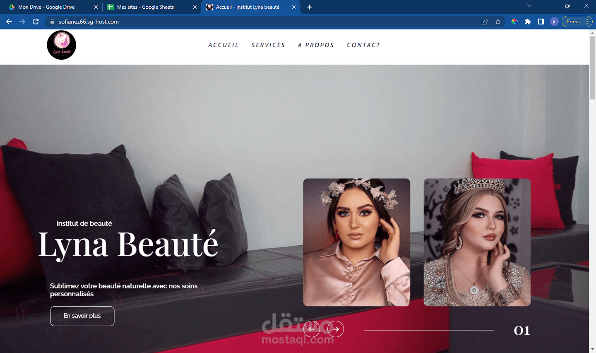
Task: Toggle the browser side panel
Action: [x=541, y=22]
